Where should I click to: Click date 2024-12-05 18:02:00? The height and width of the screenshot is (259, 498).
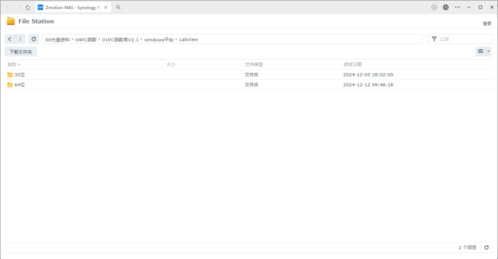[368, 75]
